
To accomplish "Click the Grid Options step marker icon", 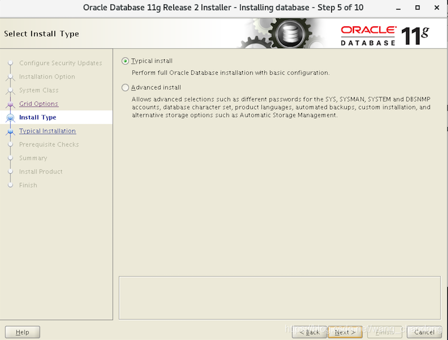I will click(x=11, y=104).
